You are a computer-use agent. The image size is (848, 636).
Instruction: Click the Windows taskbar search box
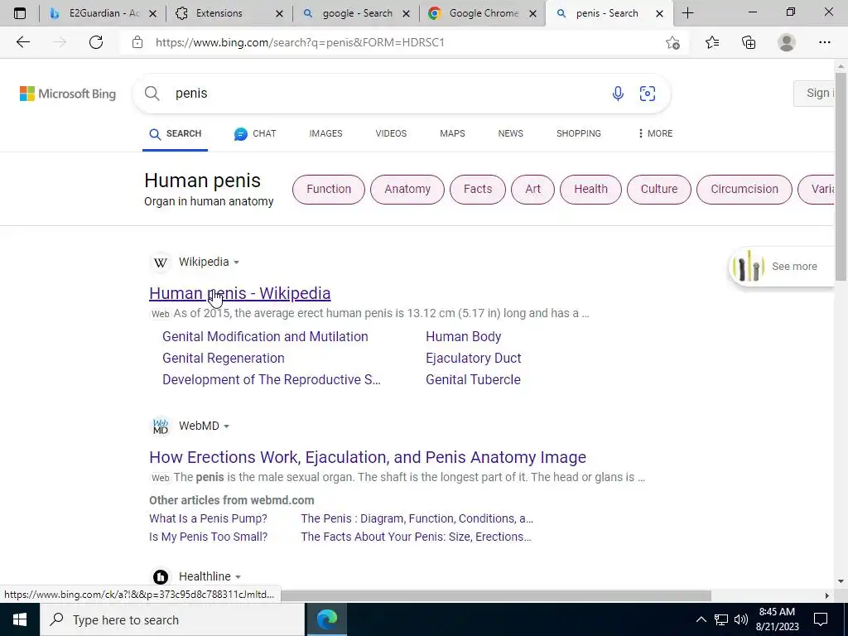[172, 619]
